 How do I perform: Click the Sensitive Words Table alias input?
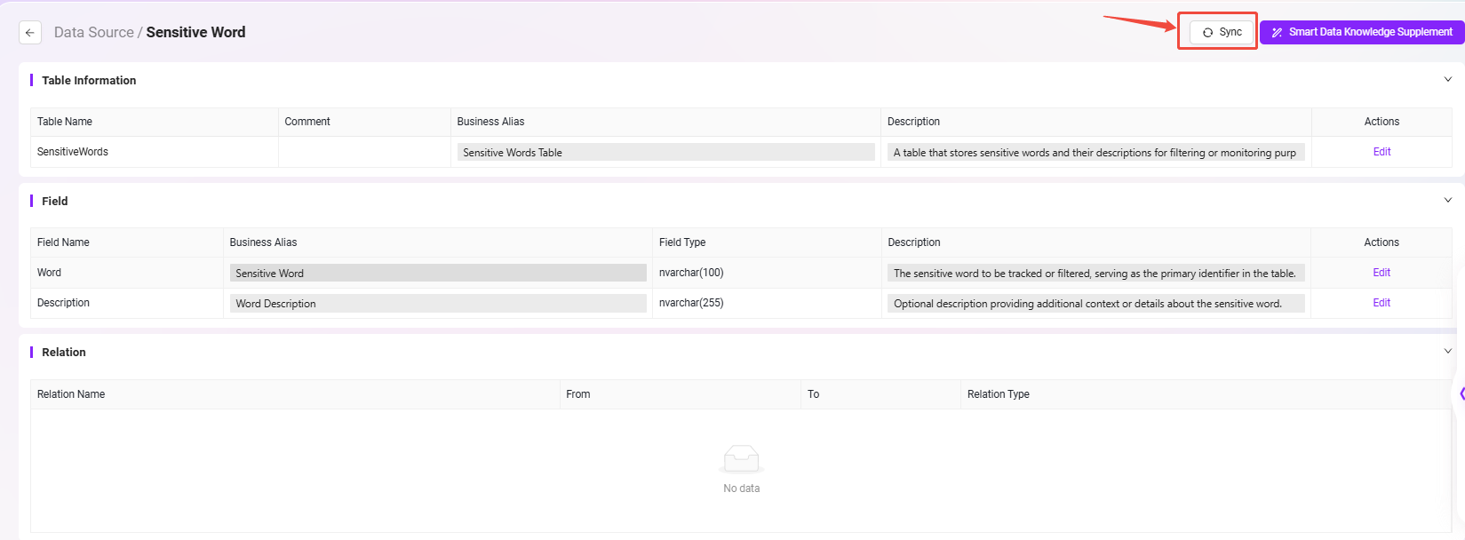665,153
